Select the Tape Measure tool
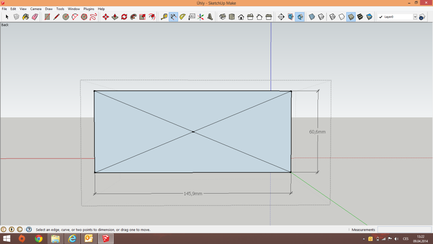 164,17
